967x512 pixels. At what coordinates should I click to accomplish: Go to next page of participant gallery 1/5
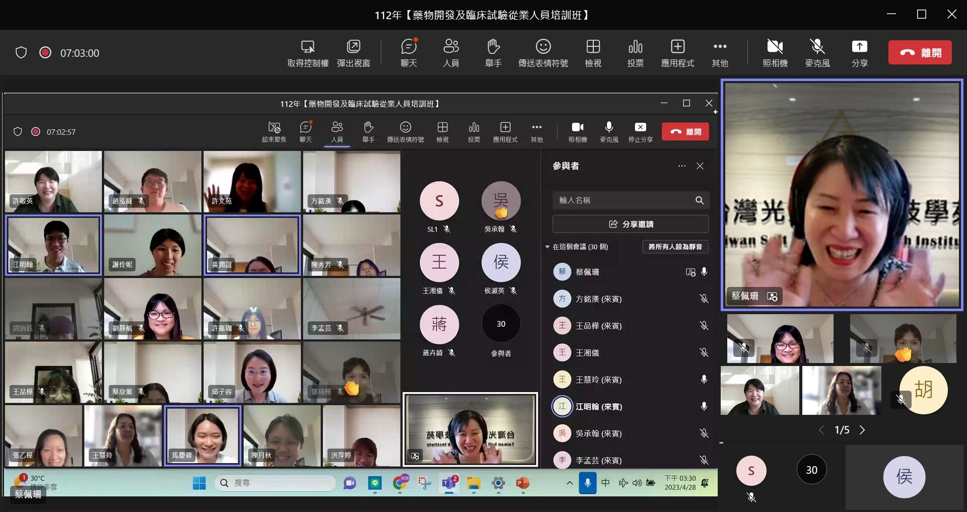click(862, 430)
